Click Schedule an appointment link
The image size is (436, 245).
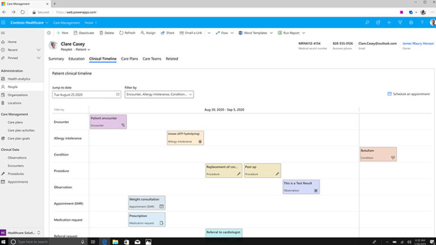pyautogui.click(x=409, y=94)
